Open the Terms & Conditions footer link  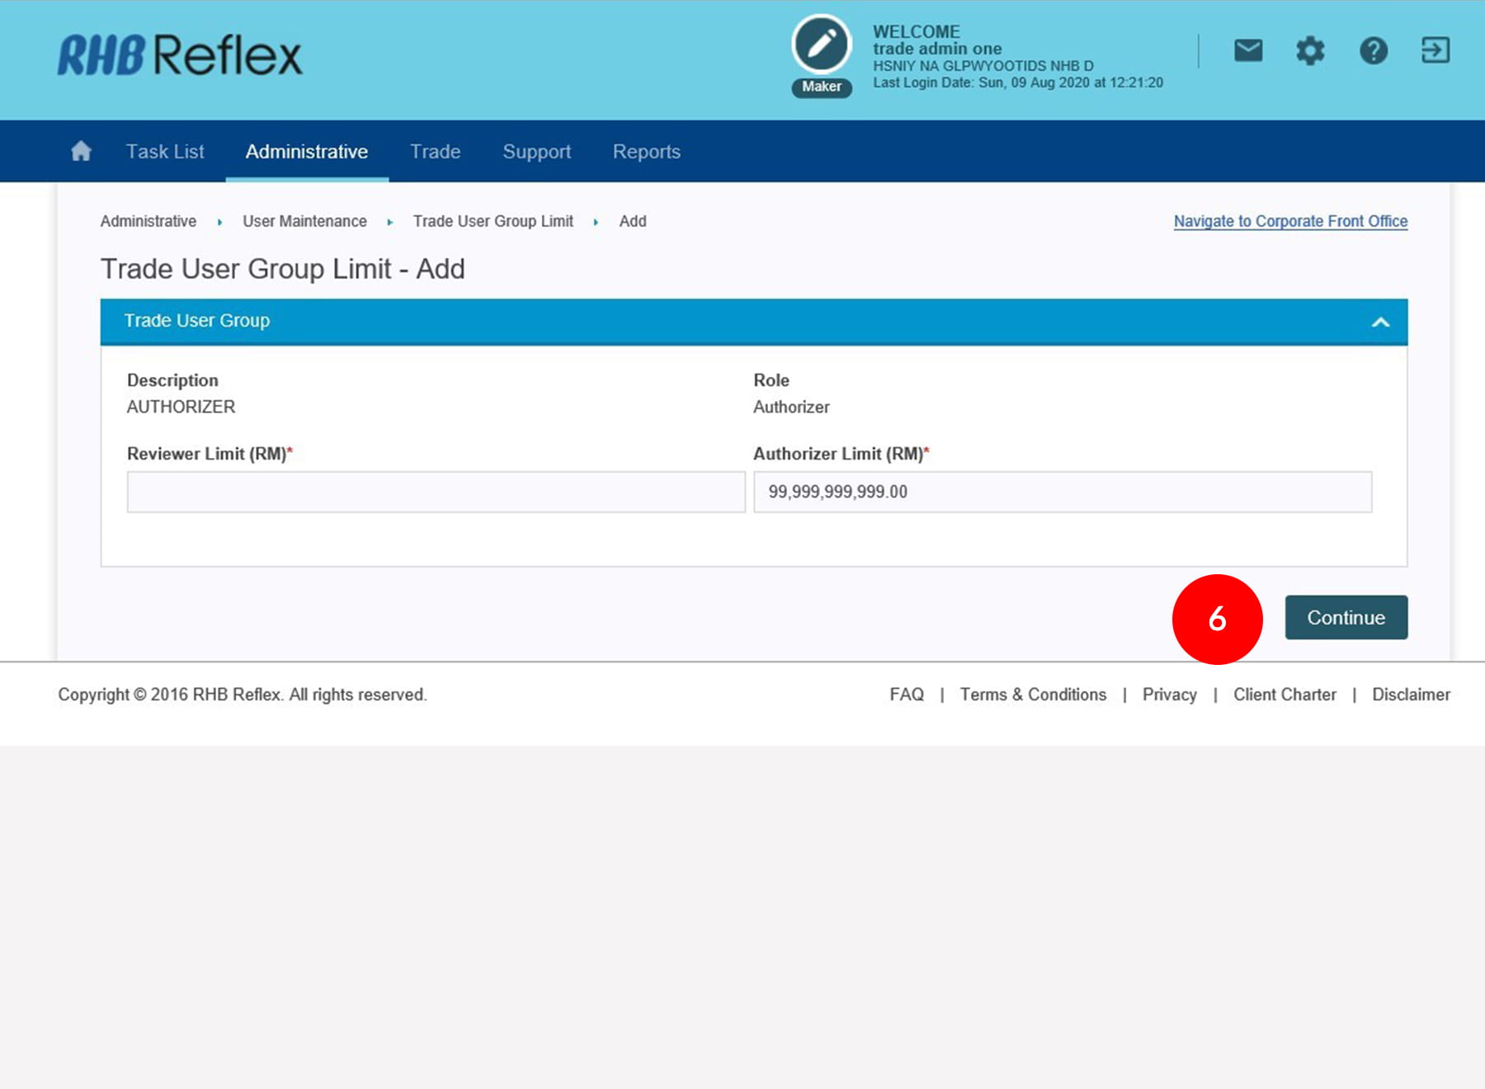point(1033,695)
